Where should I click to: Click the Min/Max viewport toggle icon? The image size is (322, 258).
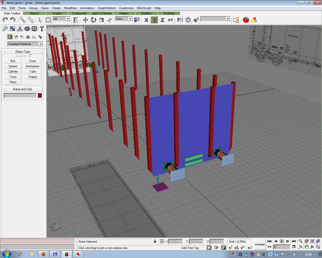[x=318, y=247]
